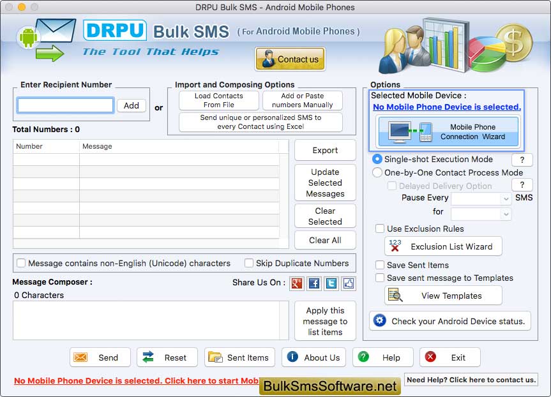Check Message contains non-English Unicode characters

point(21,263)
